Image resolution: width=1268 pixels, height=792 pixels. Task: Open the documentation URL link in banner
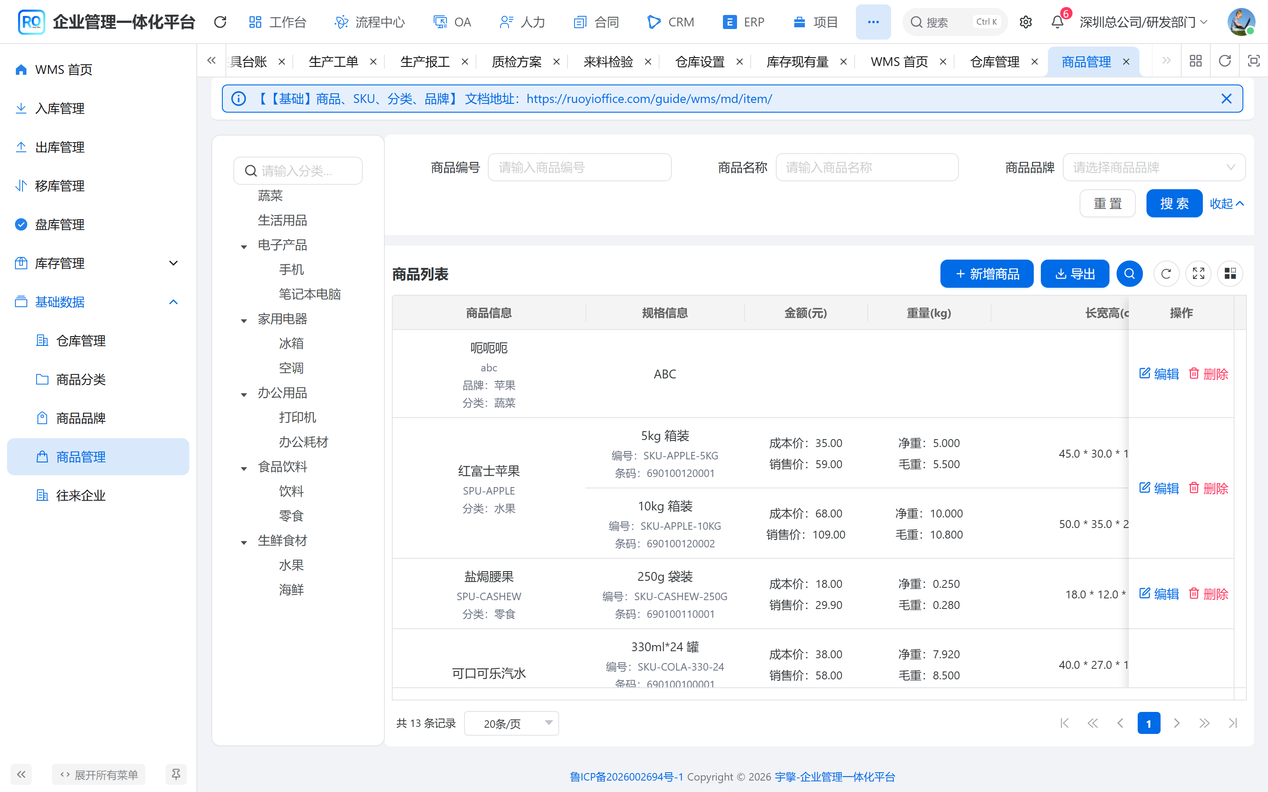pos(649,99)
